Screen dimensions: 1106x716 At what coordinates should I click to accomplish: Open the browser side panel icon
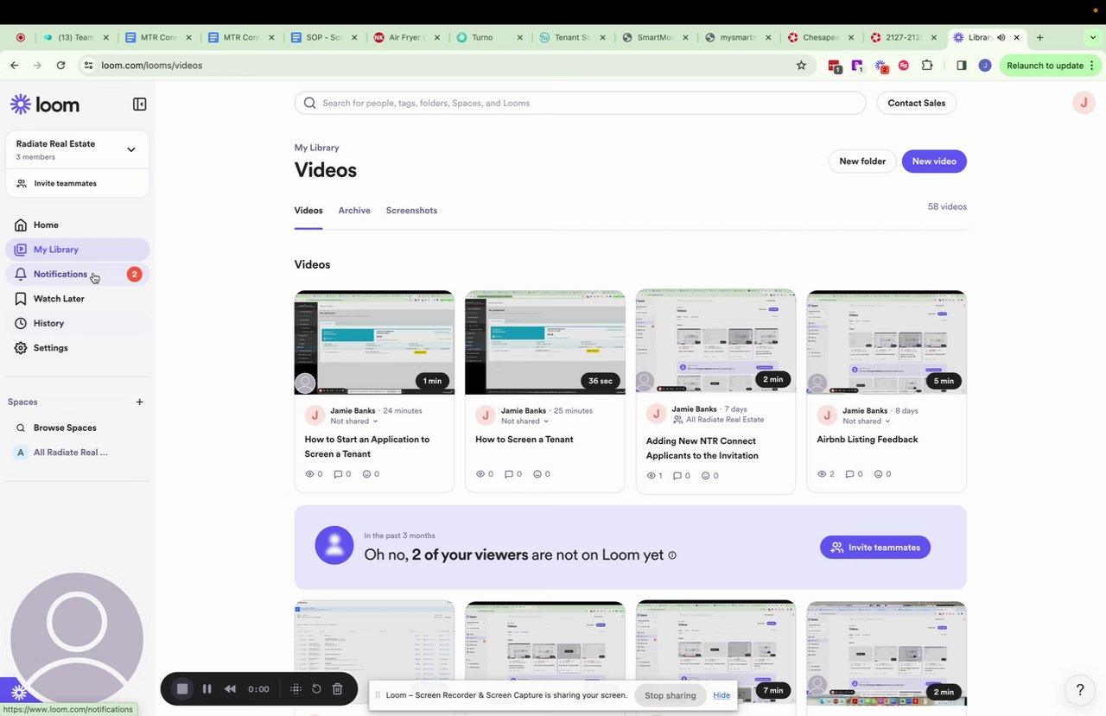tap(961, 66)
